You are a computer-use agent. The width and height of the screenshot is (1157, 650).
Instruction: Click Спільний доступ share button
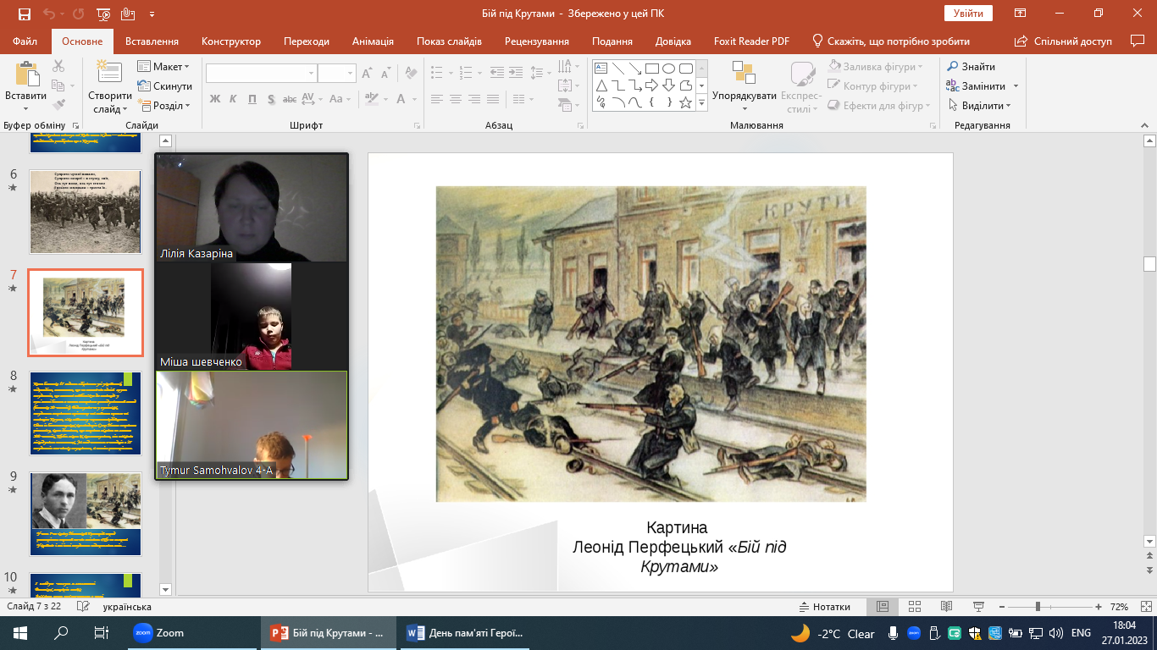[x=1063, y=41]
